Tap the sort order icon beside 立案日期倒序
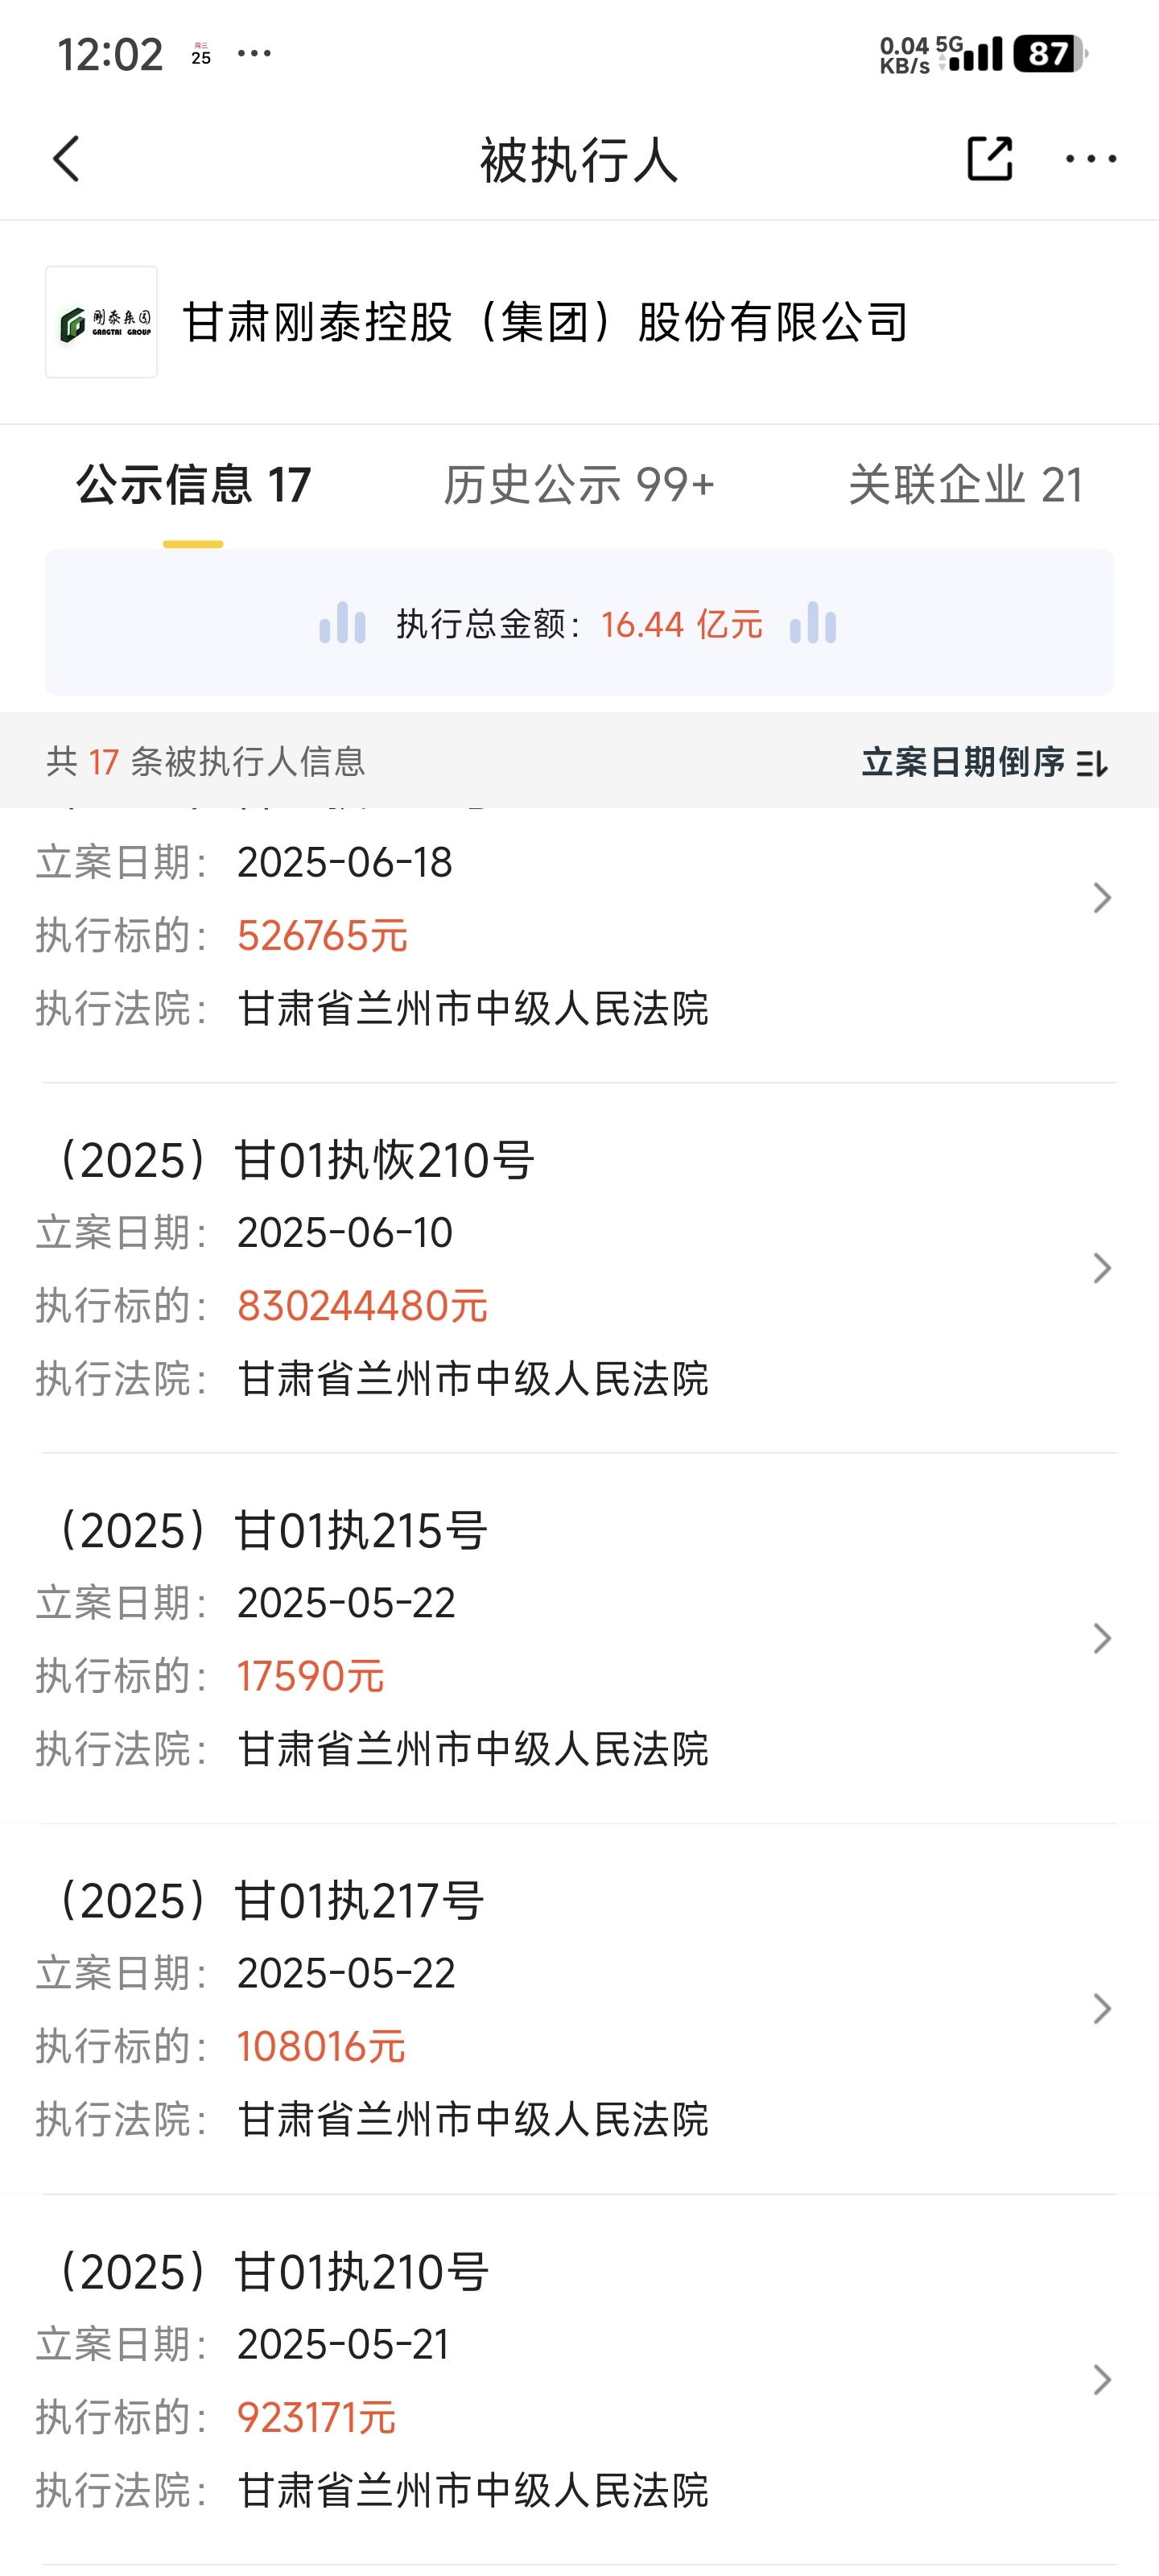 click(x=1092, y=764)
